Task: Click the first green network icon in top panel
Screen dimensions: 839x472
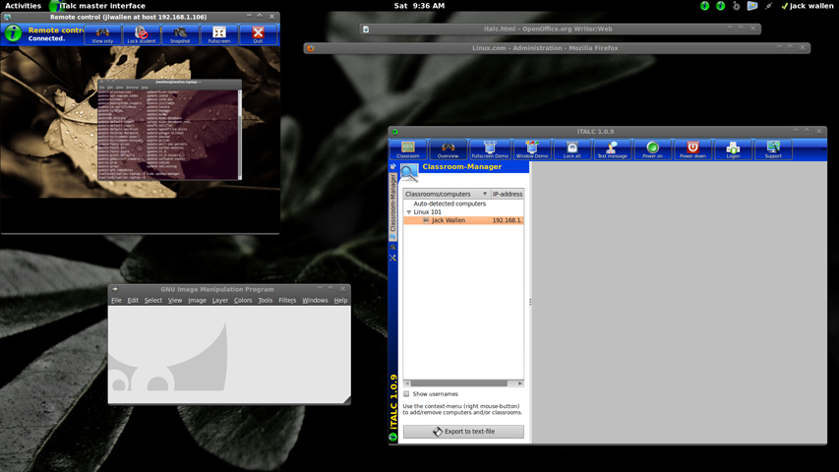Action: (x=704, y=6)
